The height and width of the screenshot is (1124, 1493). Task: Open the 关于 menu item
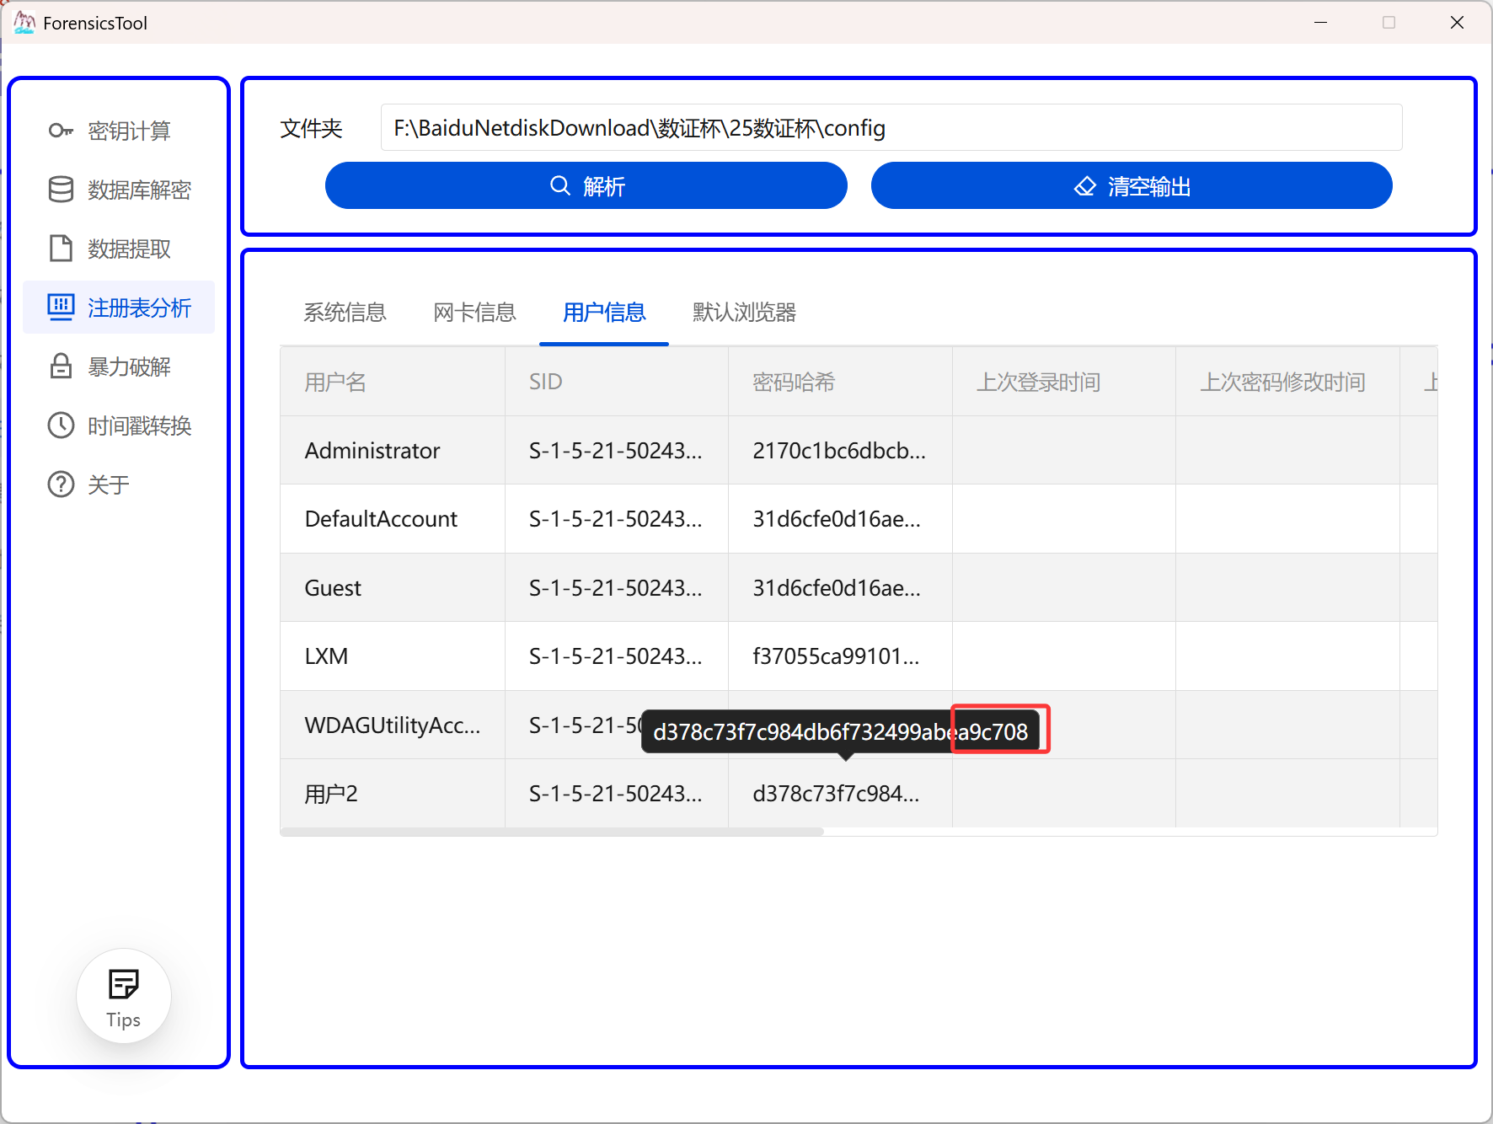[119, 484]
